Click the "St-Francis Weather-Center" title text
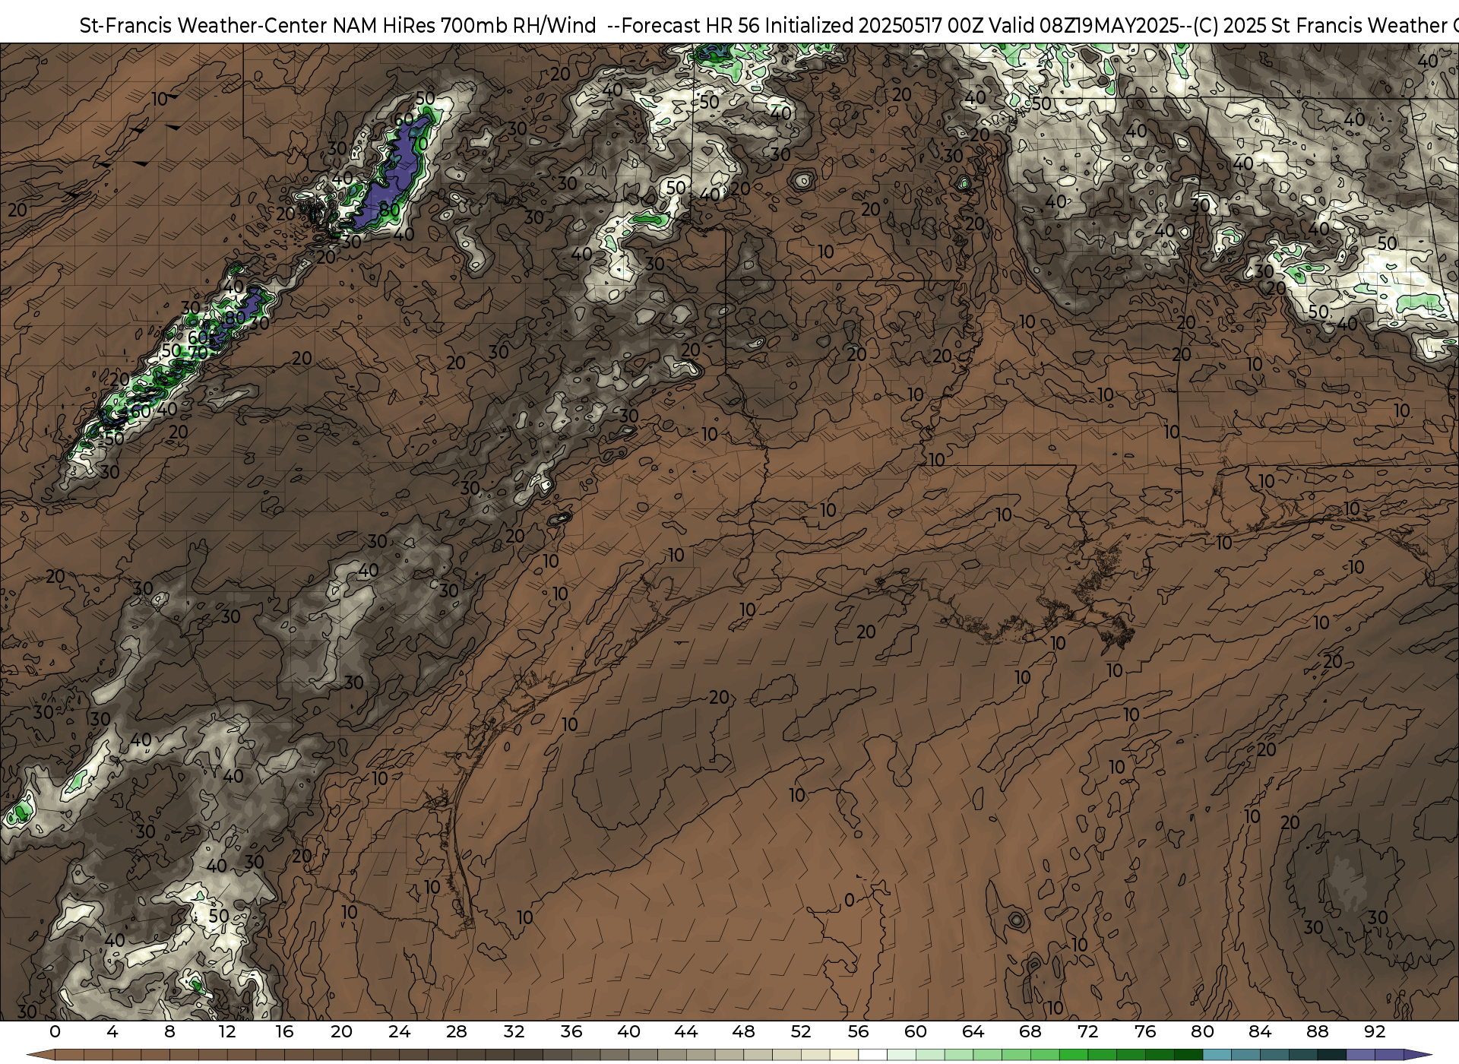The width and height of the screenshot is (1459, 1064). point(204,25)
